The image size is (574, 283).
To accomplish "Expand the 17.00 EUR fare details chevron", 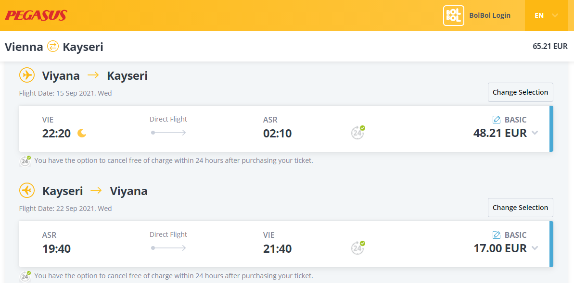I will point(535,248).
